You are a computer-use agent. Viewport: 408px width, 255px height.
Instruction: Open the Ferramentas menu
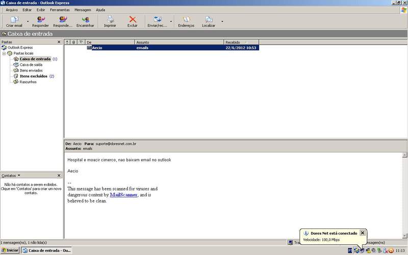coord(60,10)
